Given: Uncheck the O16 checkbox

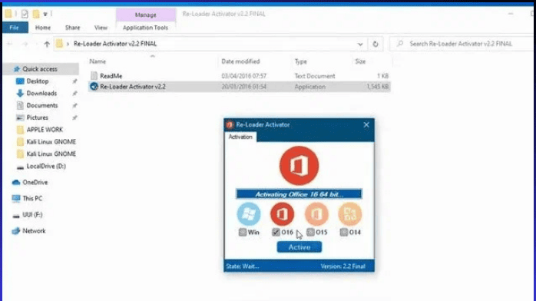Looking at the screenshot, I should tap(276, 233).
